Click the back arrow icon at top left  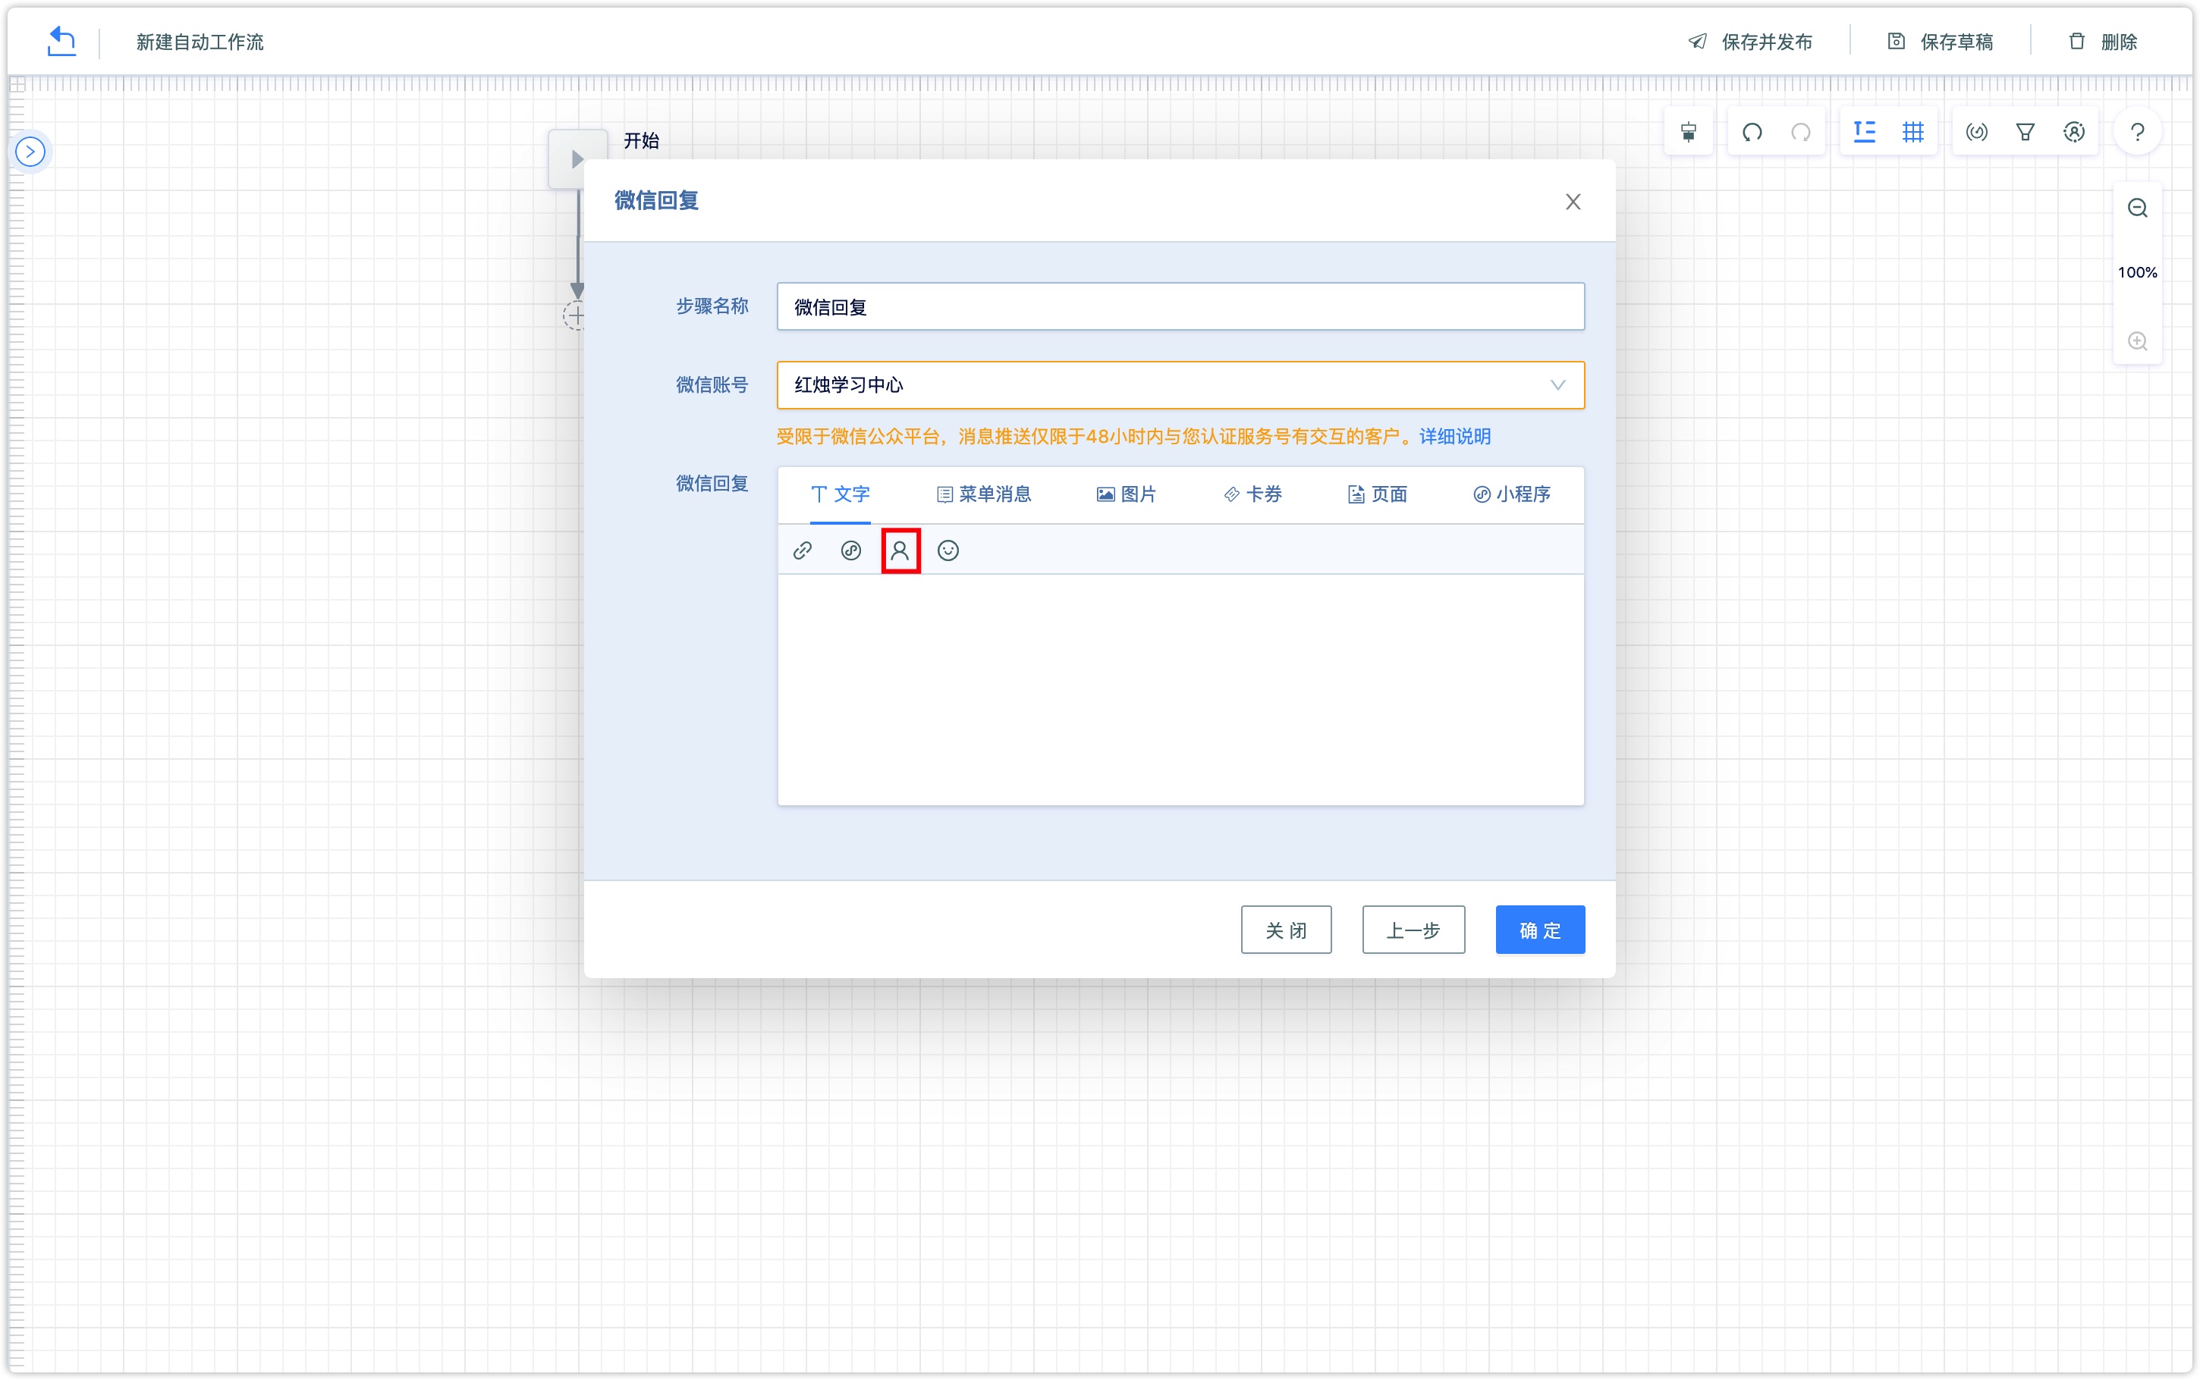pyautogui.click(x=61, y=41)
